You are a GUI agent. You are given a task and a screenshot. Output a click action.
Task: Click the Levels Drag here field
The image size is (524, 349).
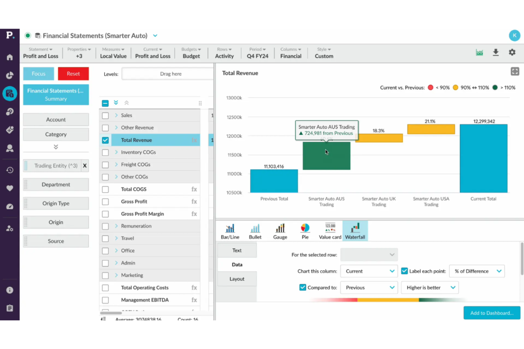tap(168, 74)
